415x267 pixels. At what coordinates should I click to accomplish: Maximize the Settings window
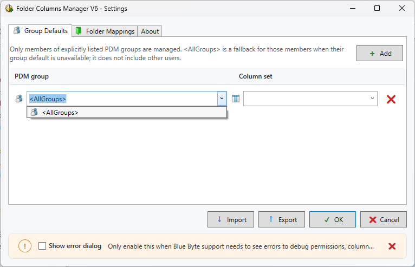pyautogui.click(x=377, y=8)
